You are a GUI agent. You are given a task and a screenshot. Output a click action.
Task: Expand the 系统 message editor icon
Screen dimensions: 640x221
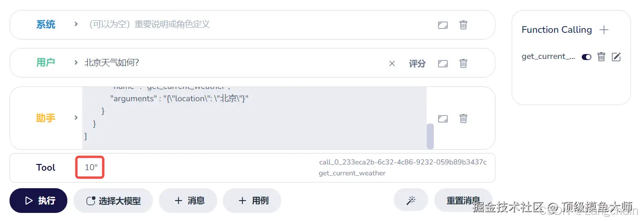(x=443, y=25)
